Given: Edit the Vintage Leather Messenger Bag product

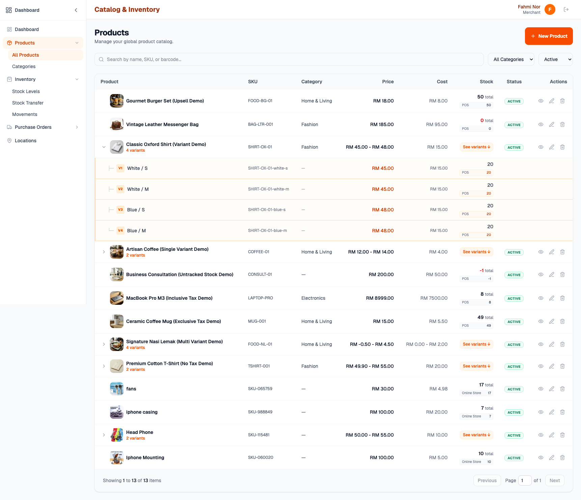Looking at the screenshot, I should coord(552,124).
